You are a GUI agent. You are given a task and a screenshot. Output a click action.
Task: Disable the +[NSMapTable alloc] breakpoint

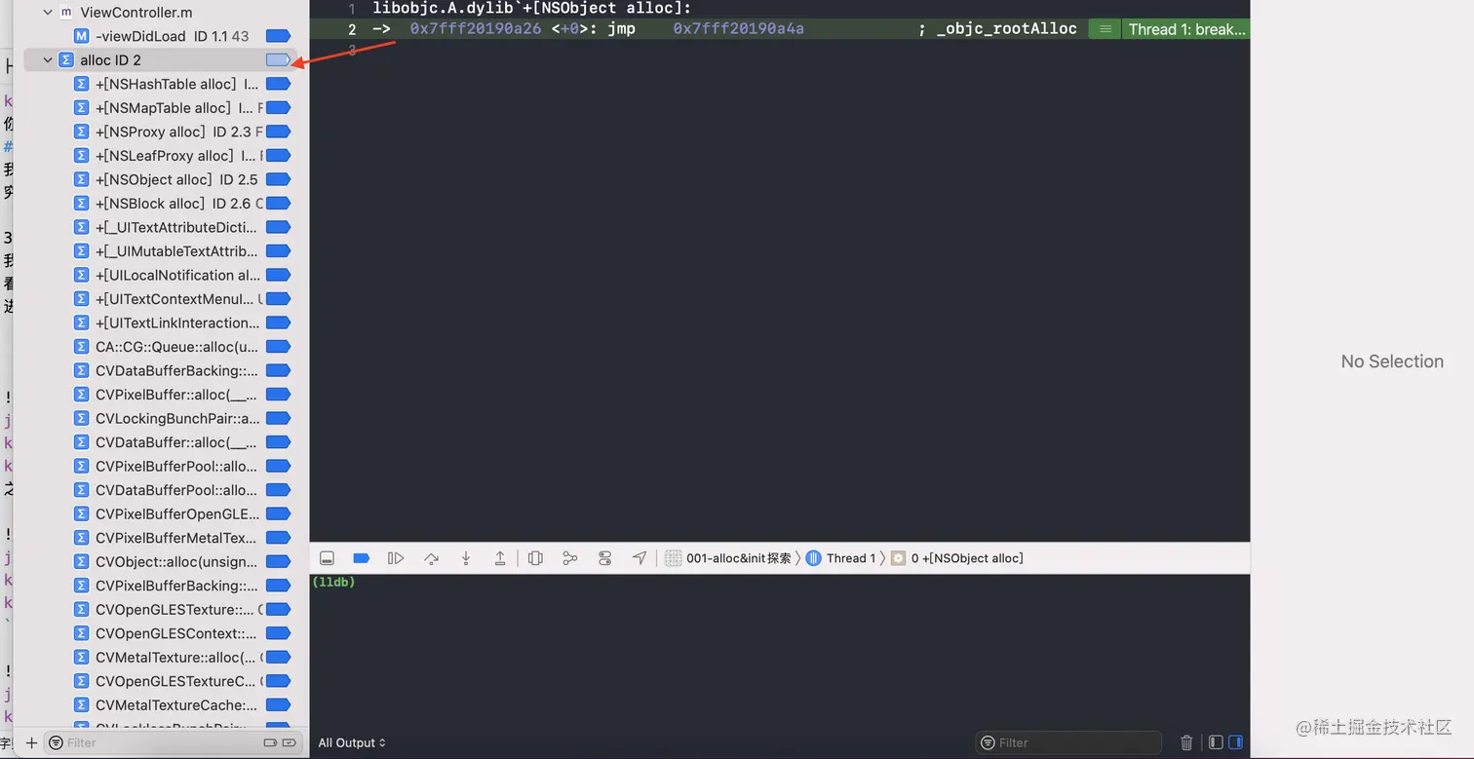(x=279, y=108)
